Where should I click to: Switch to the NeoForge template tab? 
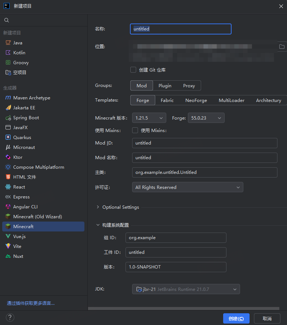tap(196, 101)
